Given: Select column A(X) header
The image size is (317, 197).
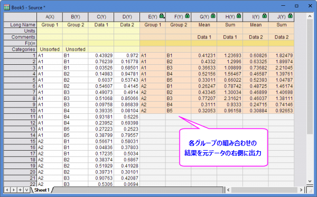Looking at the screenshot, I should (x=50, y=17).
